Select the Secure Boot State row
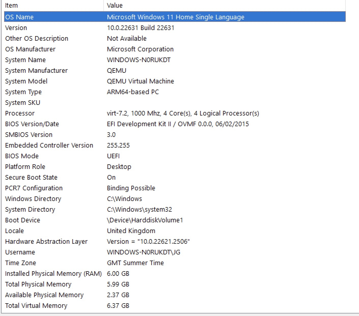The height and width of the screenshot is (316, 359). tap(175, 177)
